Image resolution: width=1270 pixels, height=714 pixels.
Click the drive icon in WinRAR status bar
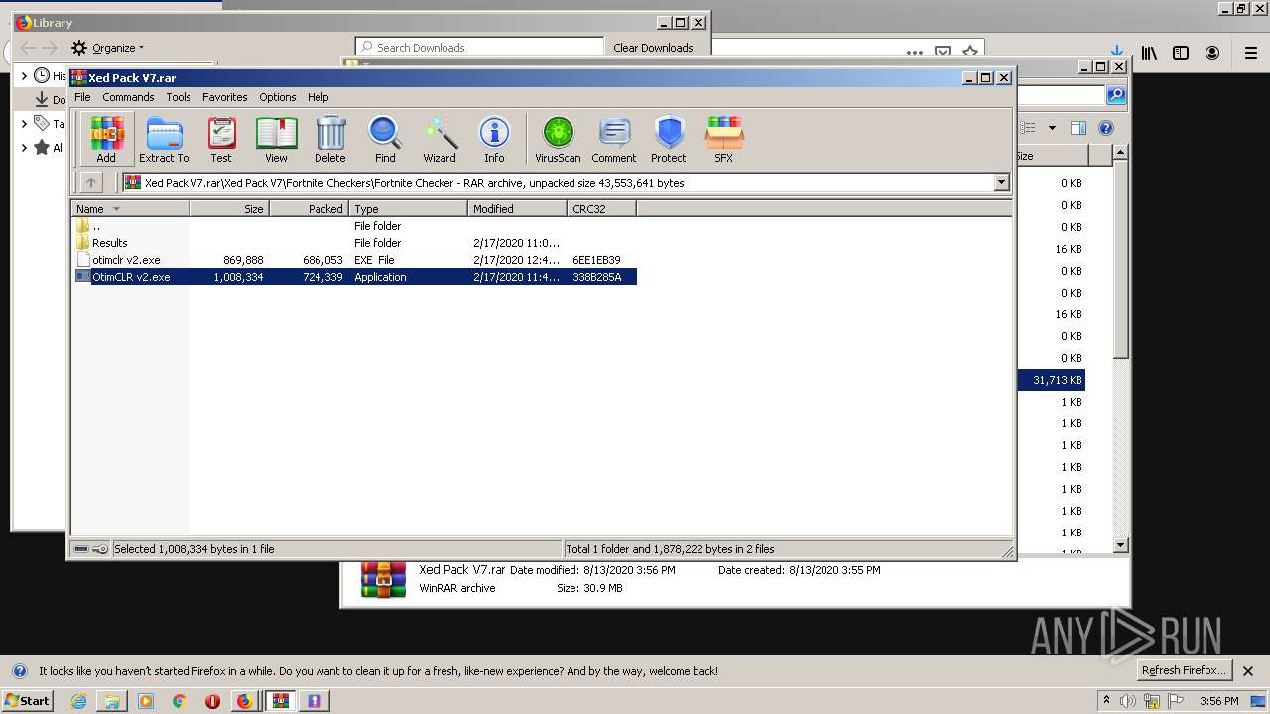[81, 549]
